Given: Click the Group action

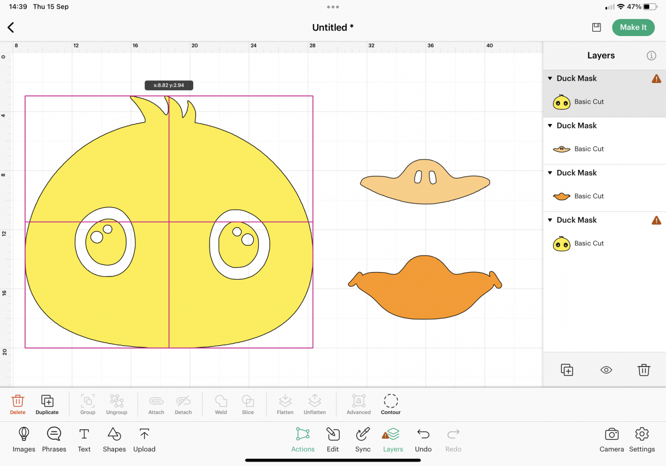Looking at the screenshot, I should pyautogui.click(x=88, y=405).
